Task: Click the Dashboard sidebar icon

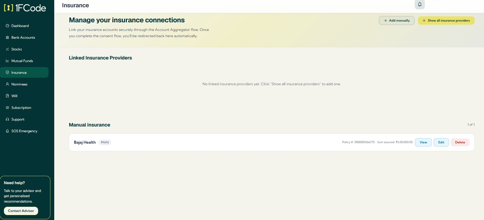Action: pyautogui.click(x=7, y=26)
